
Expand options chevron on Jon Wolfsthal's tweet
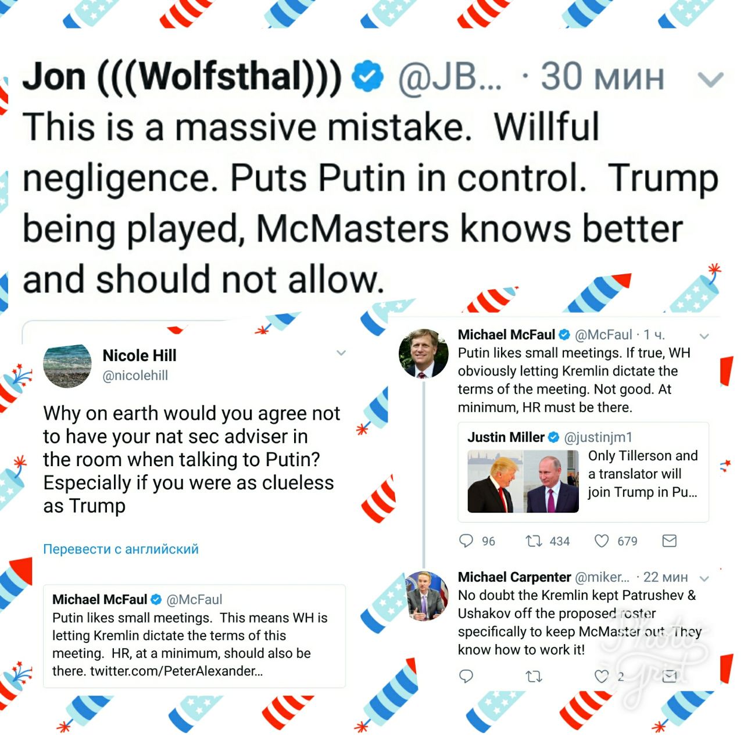click(710, 79)
